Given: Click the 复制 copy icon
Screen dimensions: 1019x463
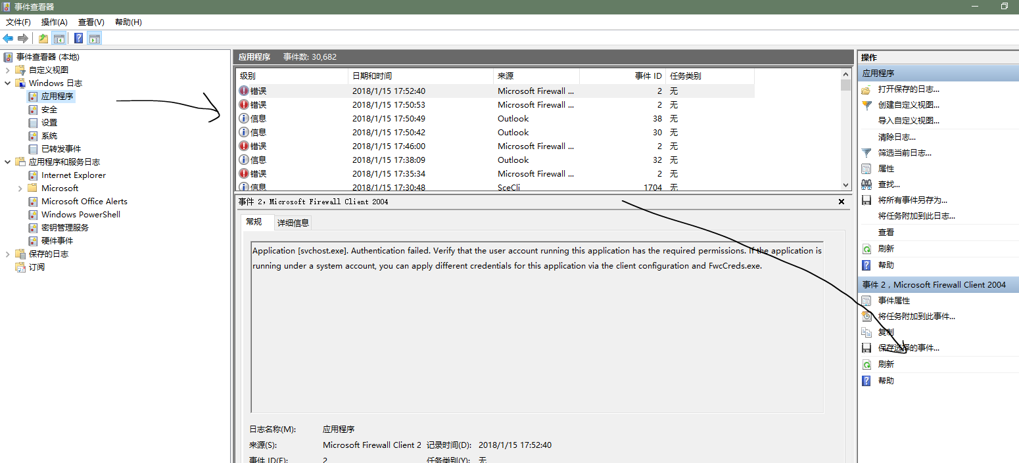Looking at the screenshot, I should [866, 332].
